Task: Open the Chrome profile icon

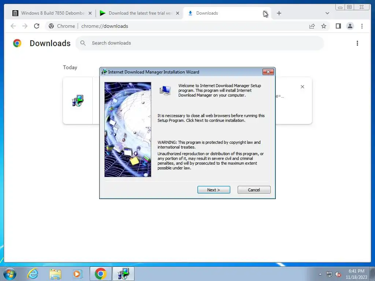Action: (x=350, y=26)
